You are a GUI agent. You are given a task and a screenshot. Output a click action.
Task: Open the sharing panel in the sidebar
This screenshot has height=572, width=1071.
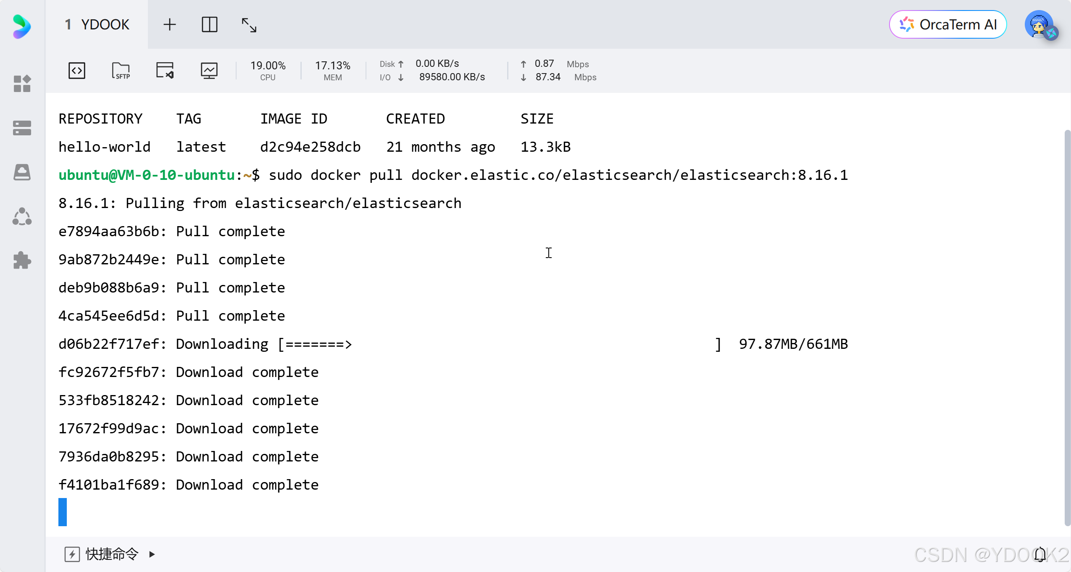coord(22,216)
